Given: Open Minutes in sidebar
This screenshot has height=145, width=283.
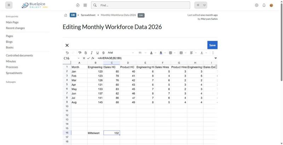Looking at the screenshot, I should point(11,61).
